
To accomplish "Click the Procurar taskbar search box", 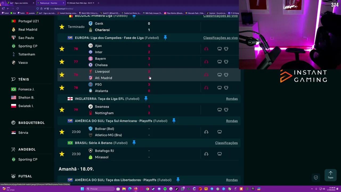I will point(100,189).
